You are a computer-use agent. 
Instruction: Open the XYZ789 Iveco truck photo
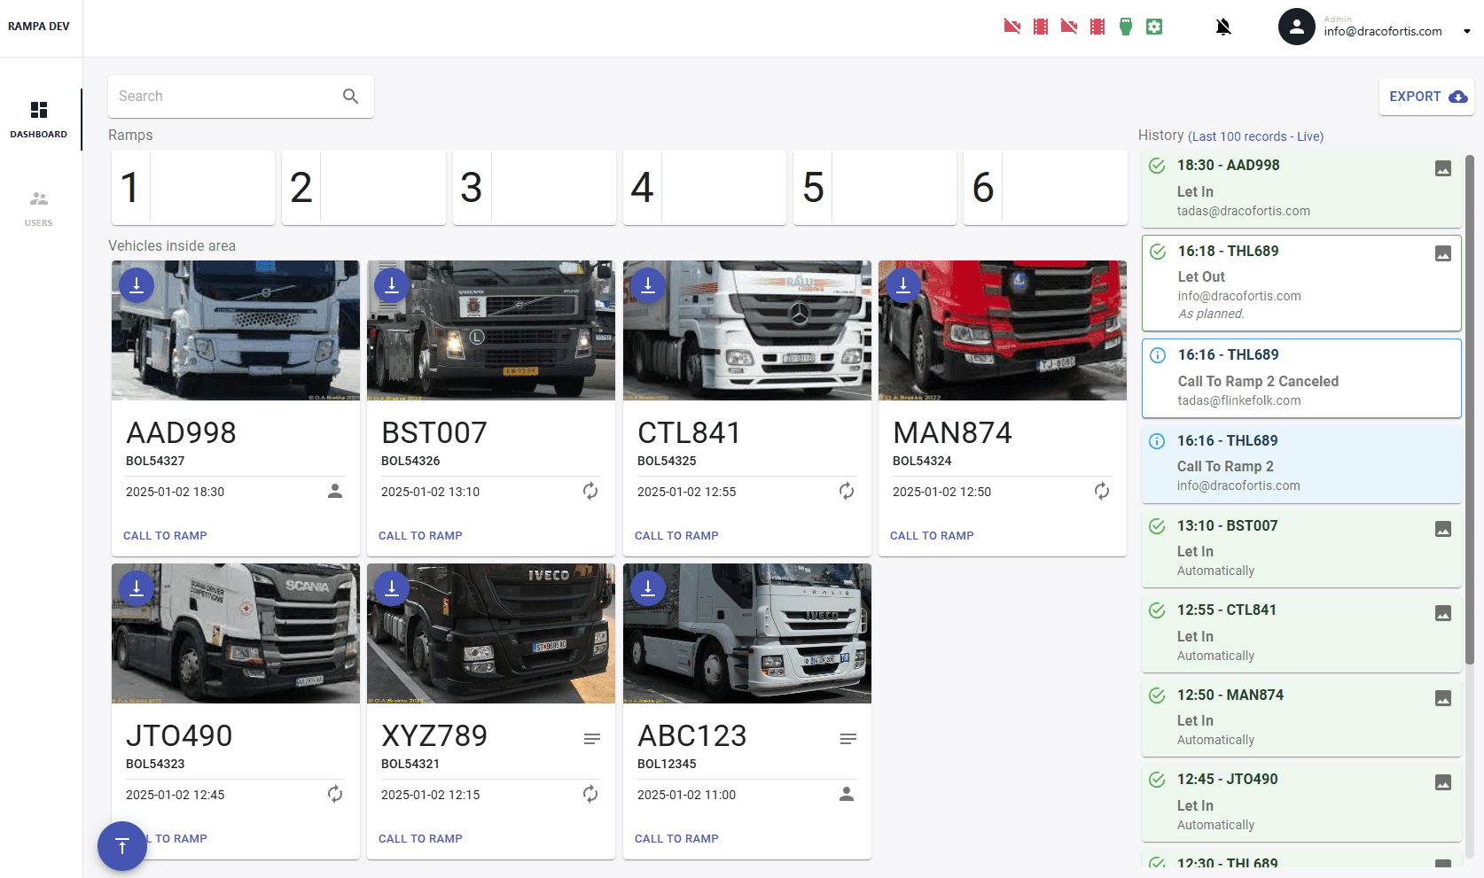coord(491,633)
